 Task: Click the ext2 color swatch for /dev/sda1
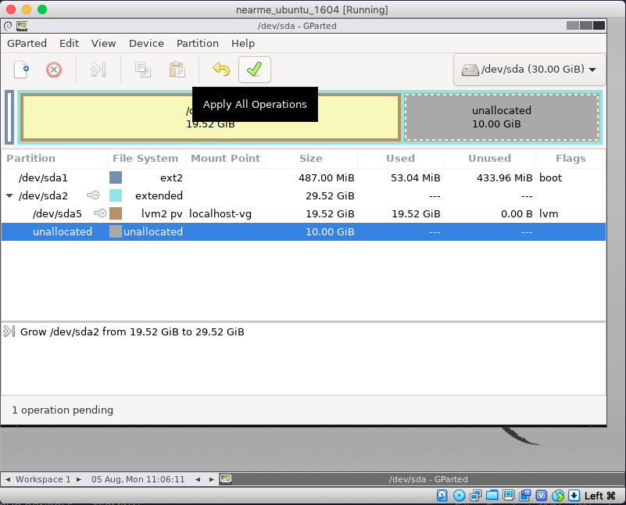click(x=116, y=177)
